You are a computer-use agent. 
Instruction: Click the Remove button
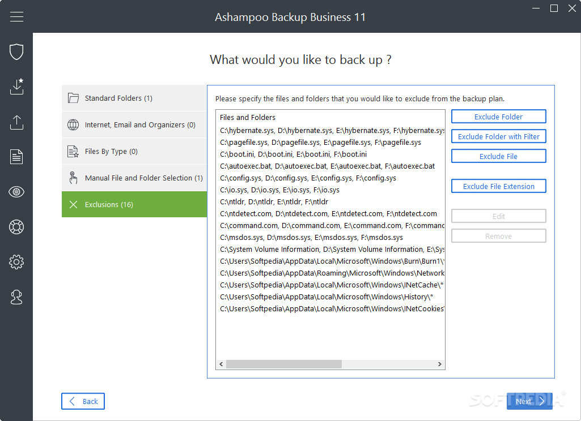[498, 236]
